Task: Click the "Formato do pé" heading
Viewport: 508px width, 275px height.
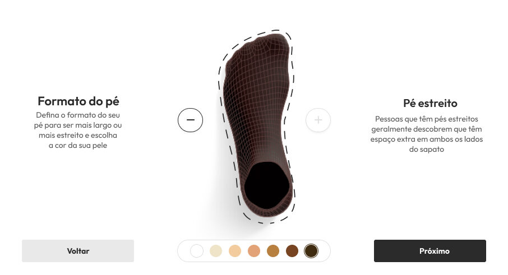Action: (78, 101)
